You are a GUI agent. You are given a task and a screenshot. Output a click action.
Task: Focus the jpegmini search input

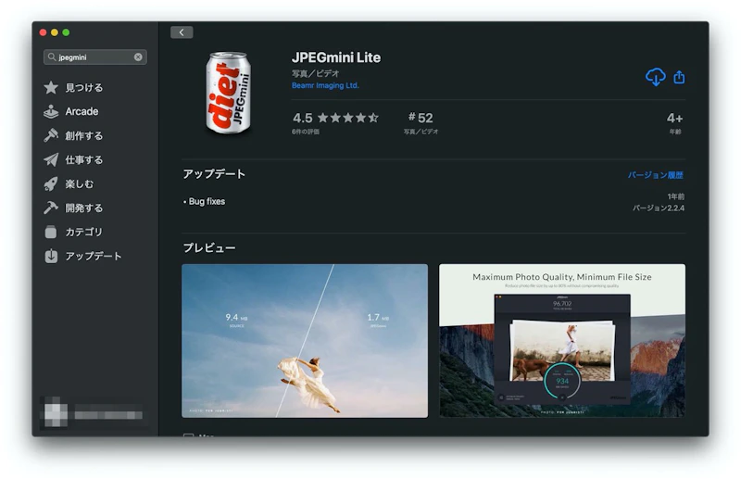95,57
